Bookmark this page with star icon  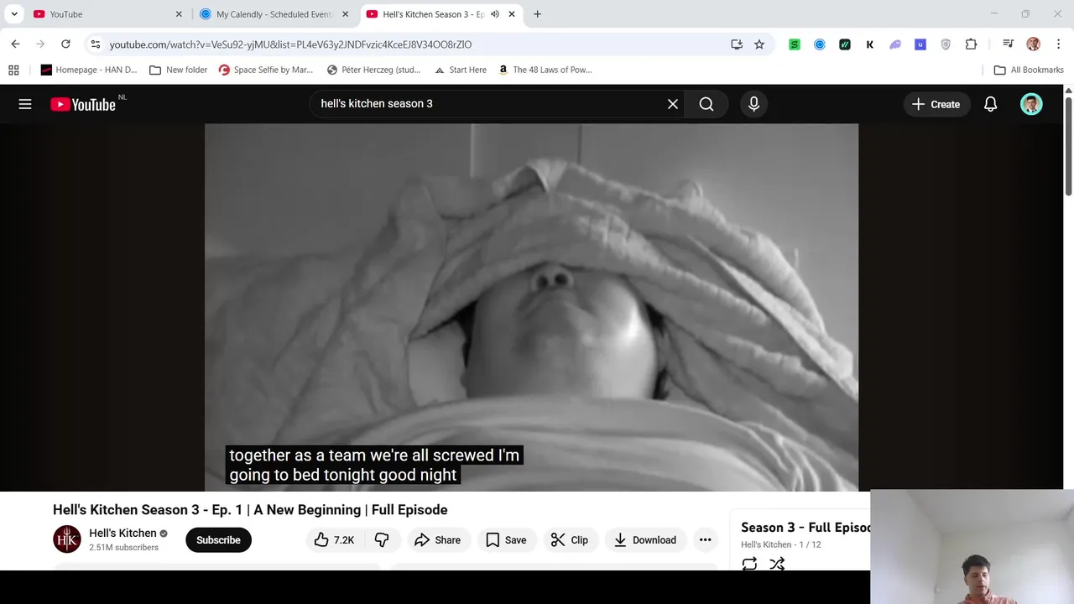click(759, 44)
